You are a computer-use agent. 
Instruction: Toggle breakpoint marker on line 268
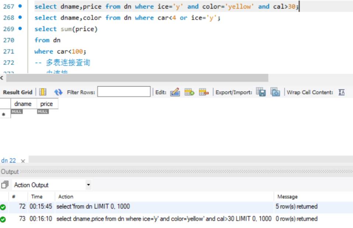20,17
